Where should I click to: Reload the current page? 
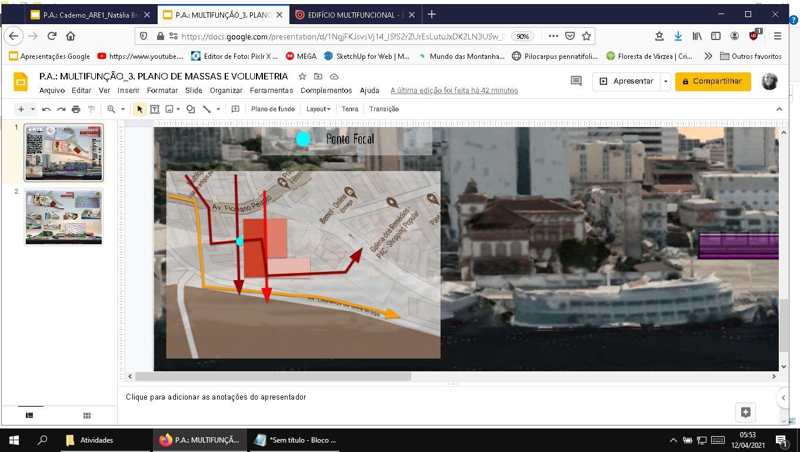point(52,36)
